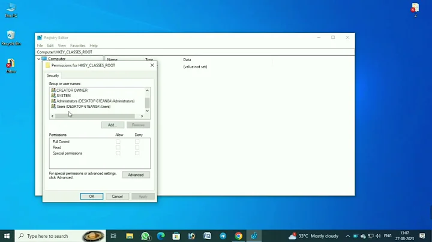Open the desktop file named 2

coord(415,10)
